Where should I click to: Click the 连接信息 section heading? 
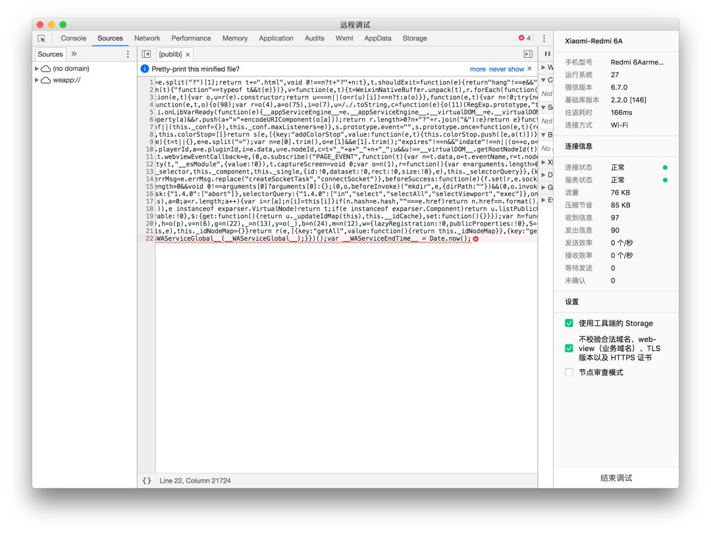tap(579, 146)
